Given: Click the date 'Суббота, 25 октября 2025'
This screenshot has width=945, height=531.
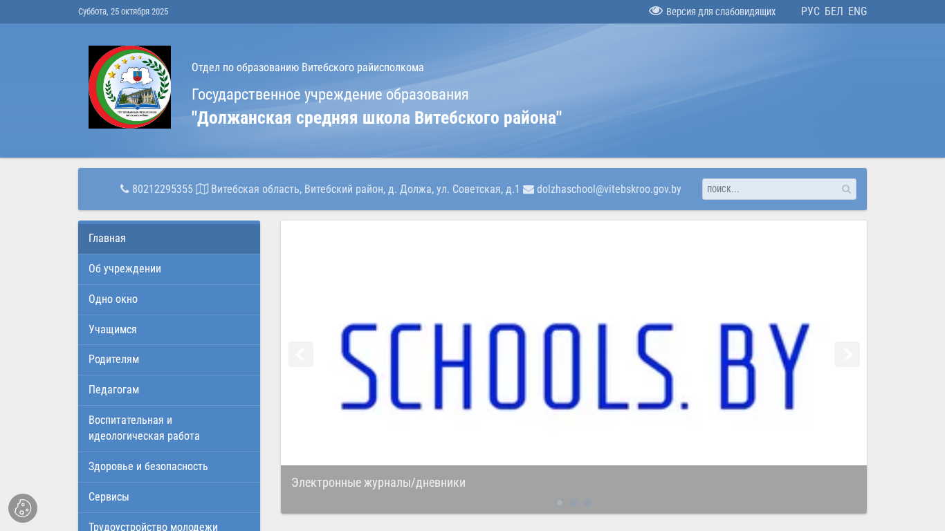Looking at the screenshot, I should point(123,12).
